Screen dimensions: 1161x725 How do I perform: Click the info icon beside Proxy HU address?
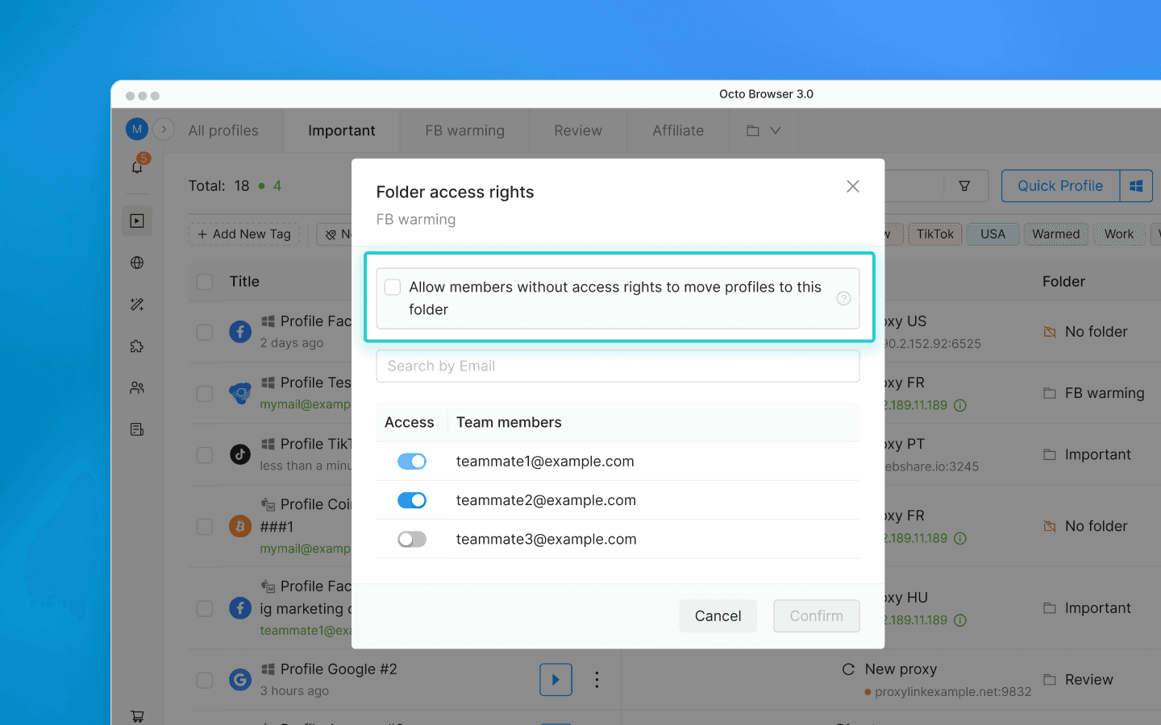pos(960,620)
